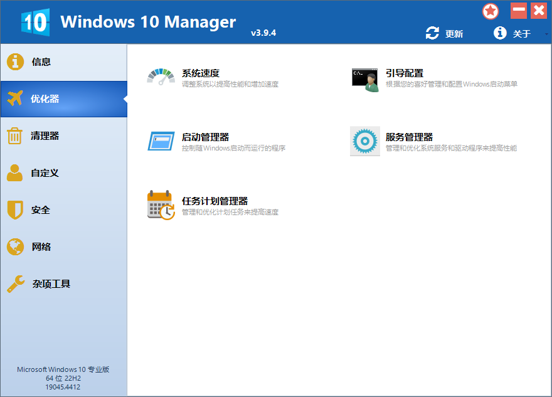
Task: Select the 清理器 cleaner sidebar icon
Action: (x=16, y=135)
